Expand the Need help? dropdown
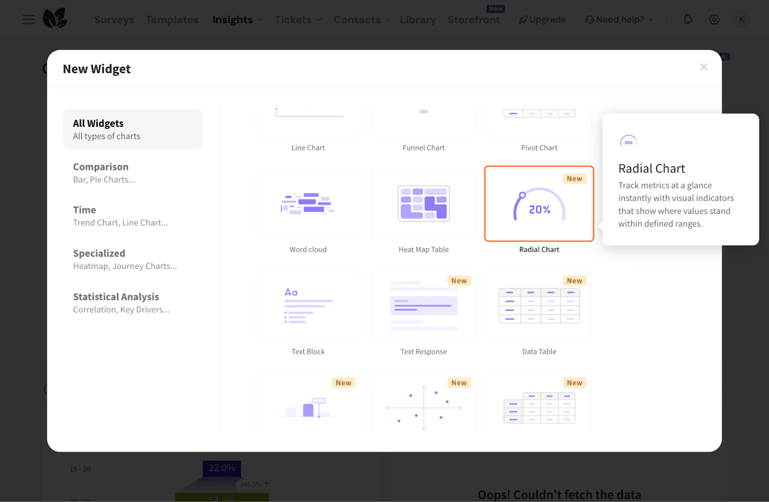 [x=620, y=20]
